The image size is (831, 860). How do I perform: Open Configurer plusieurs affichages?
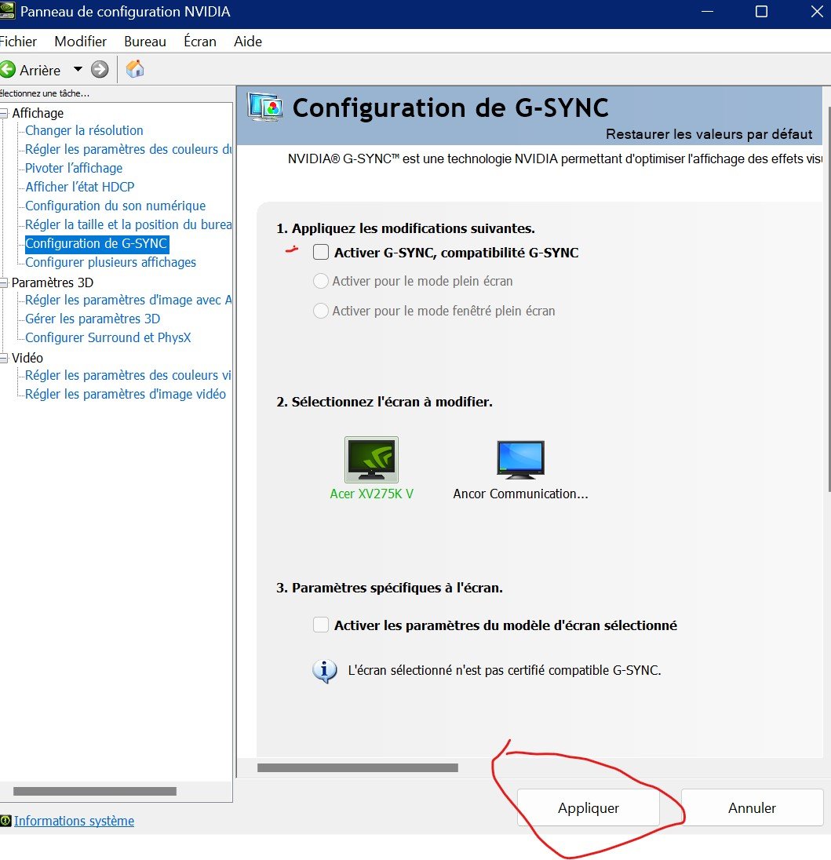[x=111, y=262]
